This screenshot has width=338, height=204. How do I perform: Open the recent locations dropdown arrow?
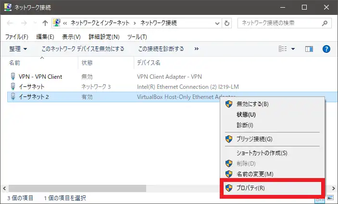[x=35, y=23]
